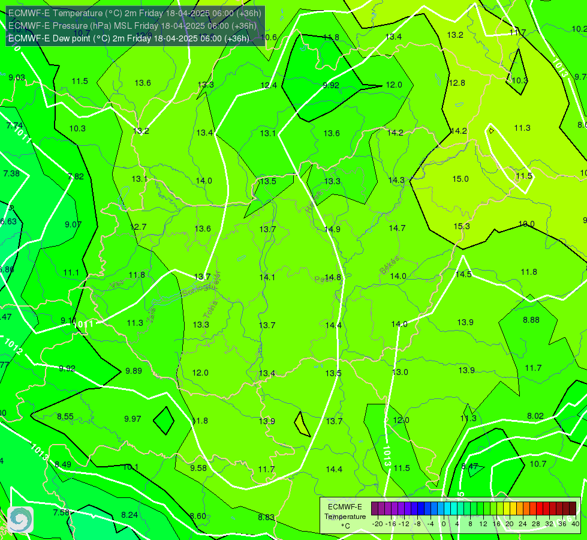Click the map value 14.5
The height and width of the screenshot is (540, 587).
pos(463,274)
